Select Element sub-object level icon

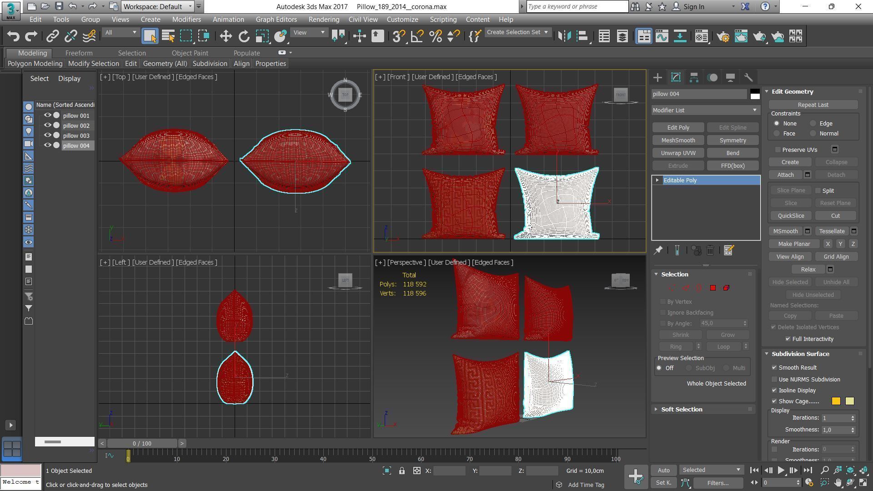[x=726, y=288]
